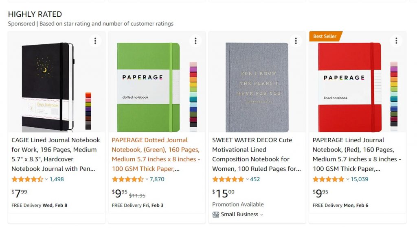Expand the Small Business dropdown chevron

[x=262, y=215]
